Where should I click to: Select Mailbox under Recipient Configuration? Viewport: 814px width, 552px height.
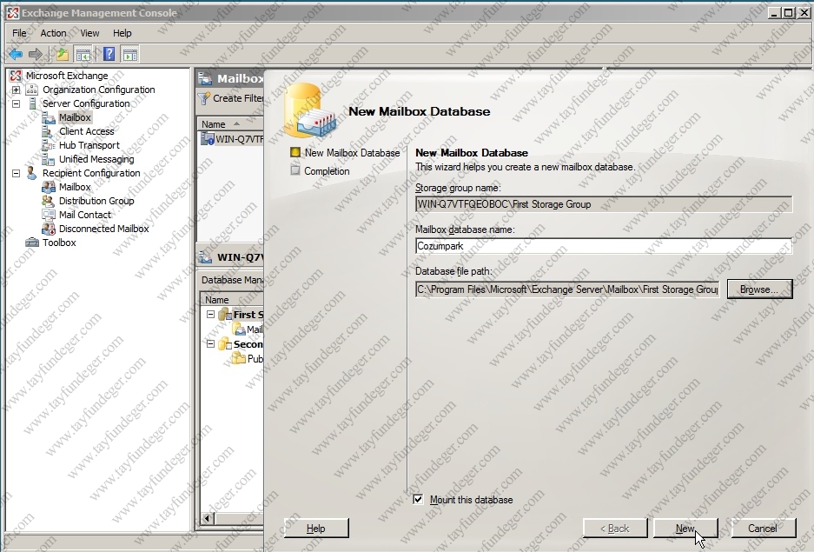[x=75, y=187]
